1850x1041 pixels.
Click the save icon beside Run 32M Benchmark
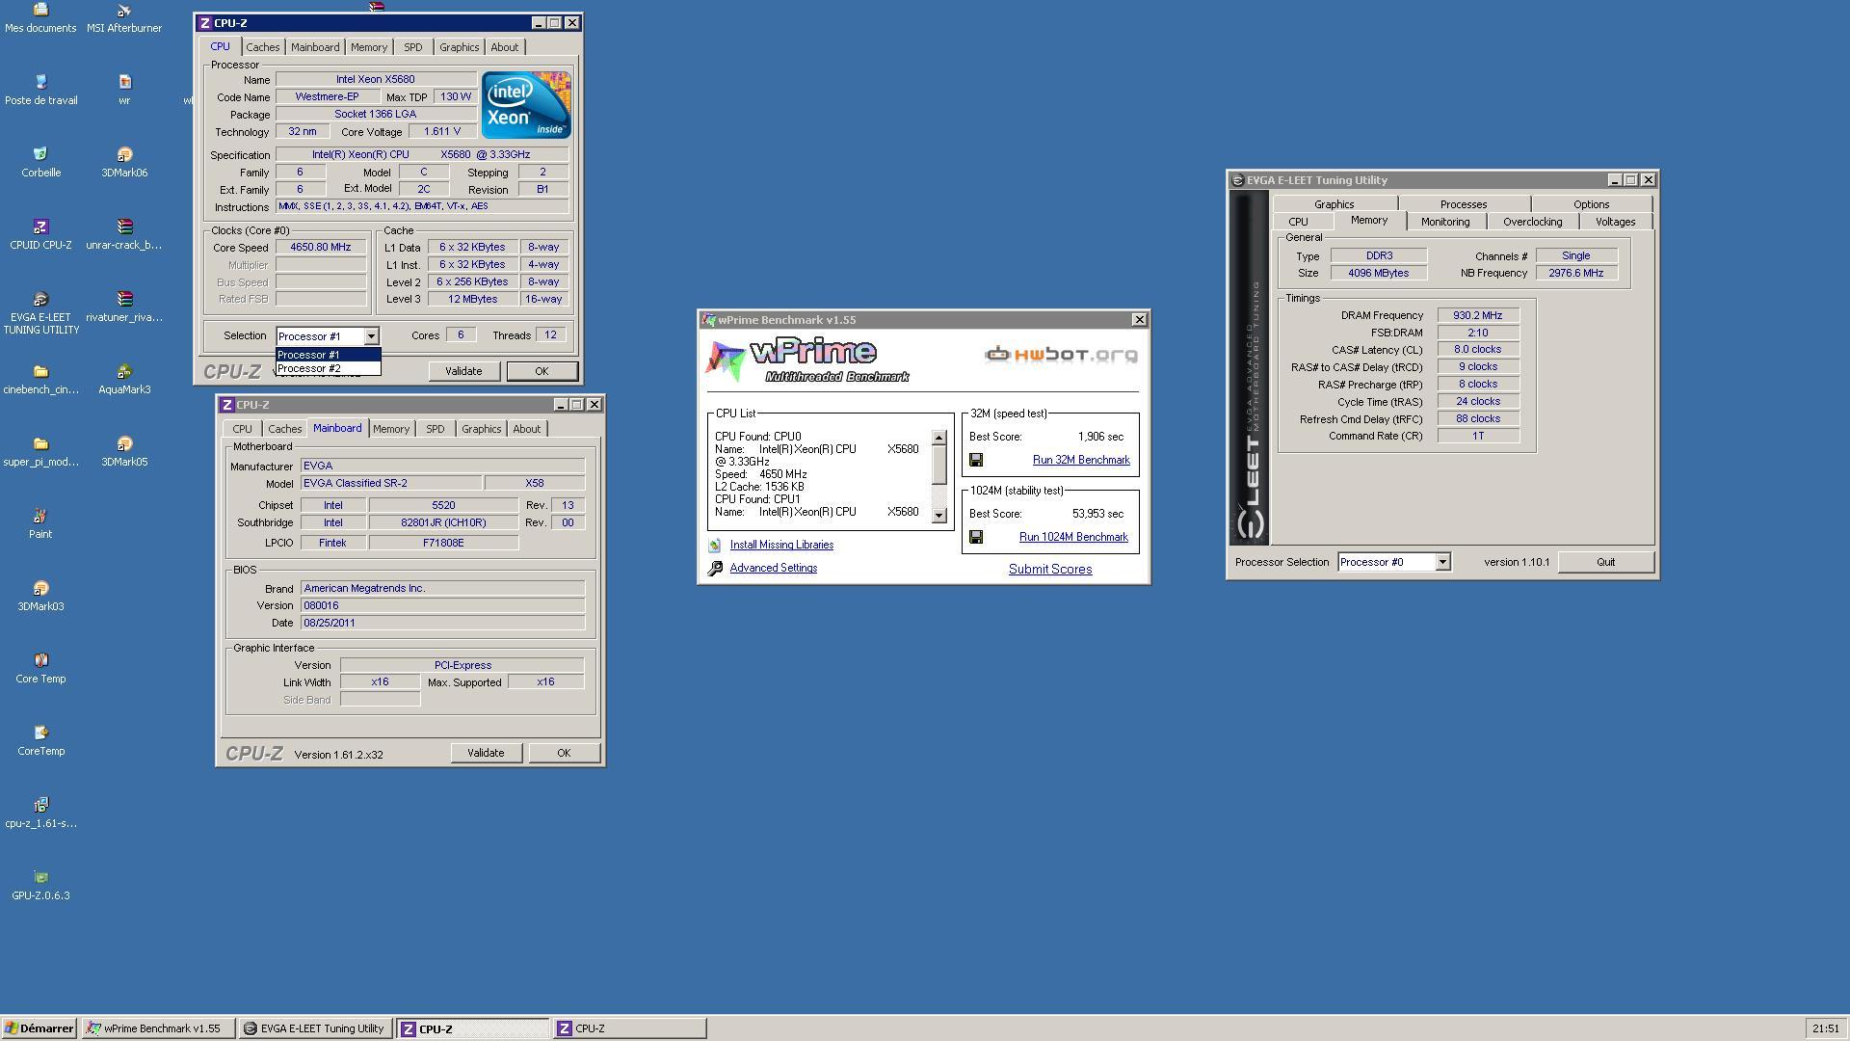(976, 461)
